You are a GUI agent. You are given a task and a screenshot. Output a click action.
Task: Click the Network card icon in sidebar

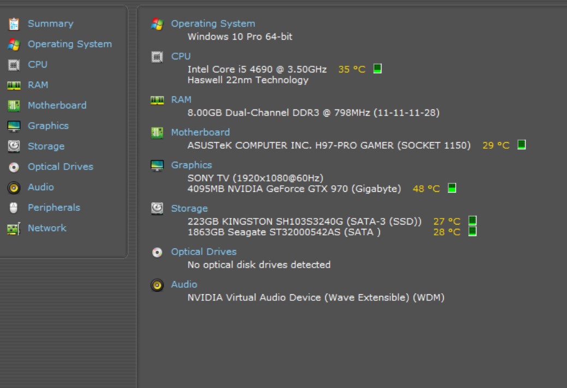14,228
